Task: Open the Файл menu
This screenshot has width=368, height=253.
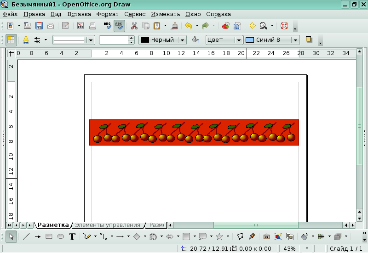Action: click(10, 14)
